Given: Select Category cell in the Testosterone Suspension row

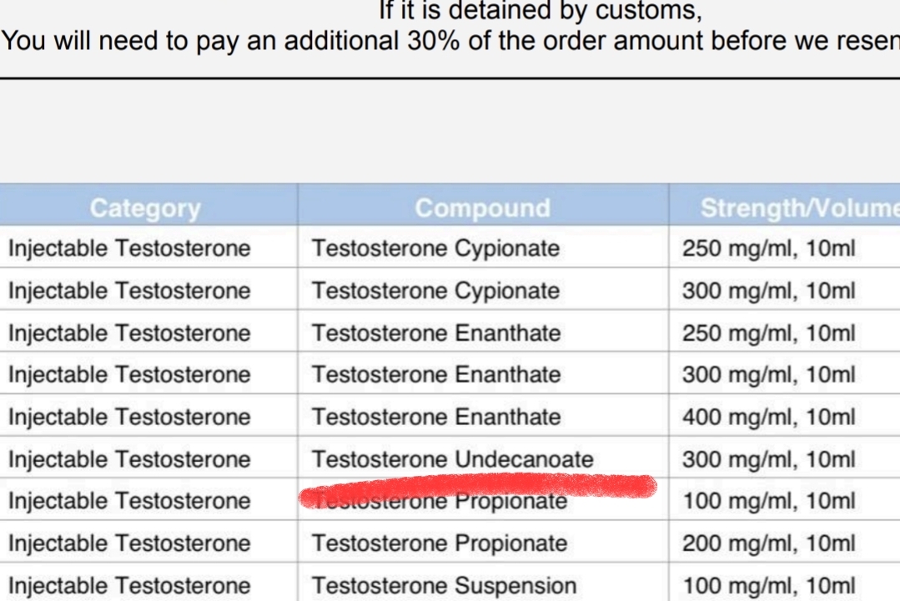Looking at the screenshot, I should click(x=129, y=586).
